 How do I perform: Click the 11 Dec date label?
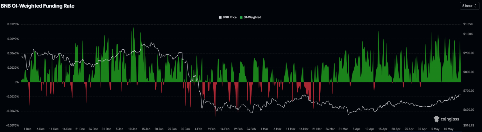[x=53, y=129]
